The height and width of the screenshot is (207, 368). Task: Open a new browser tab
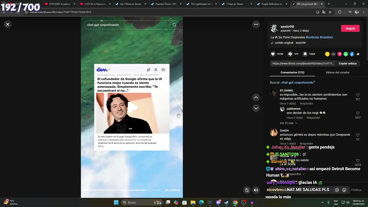coord(329,4)
